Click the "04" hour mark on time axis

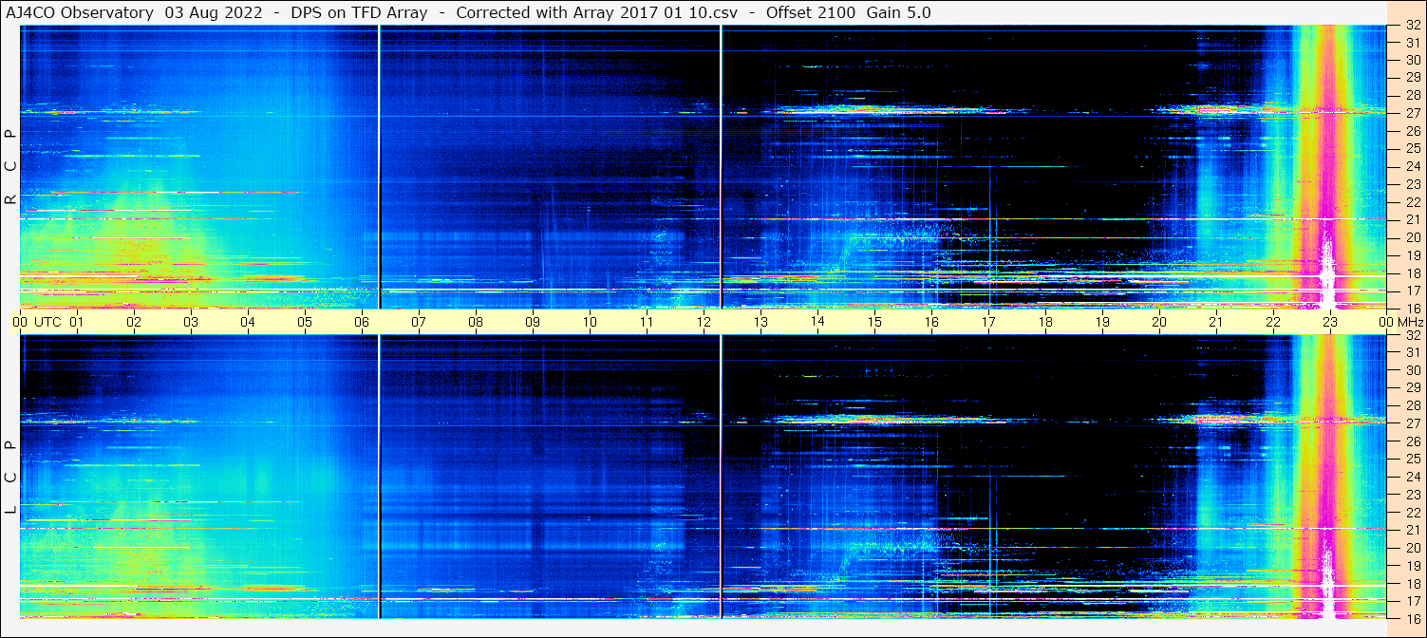[x=248, y=322]
